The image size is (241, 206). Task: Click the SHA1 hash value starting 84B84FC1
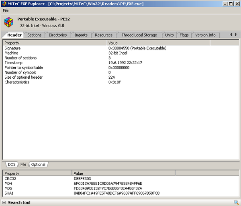tap(116, 193)
